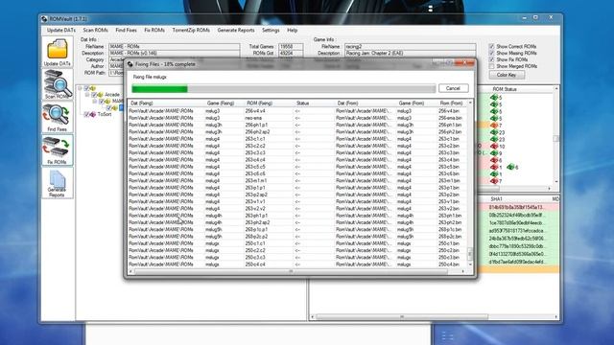This screenshot has width=614, height=345.
Task: Uncheck the MAME tree node checkbox
Action: click(101, 102)
